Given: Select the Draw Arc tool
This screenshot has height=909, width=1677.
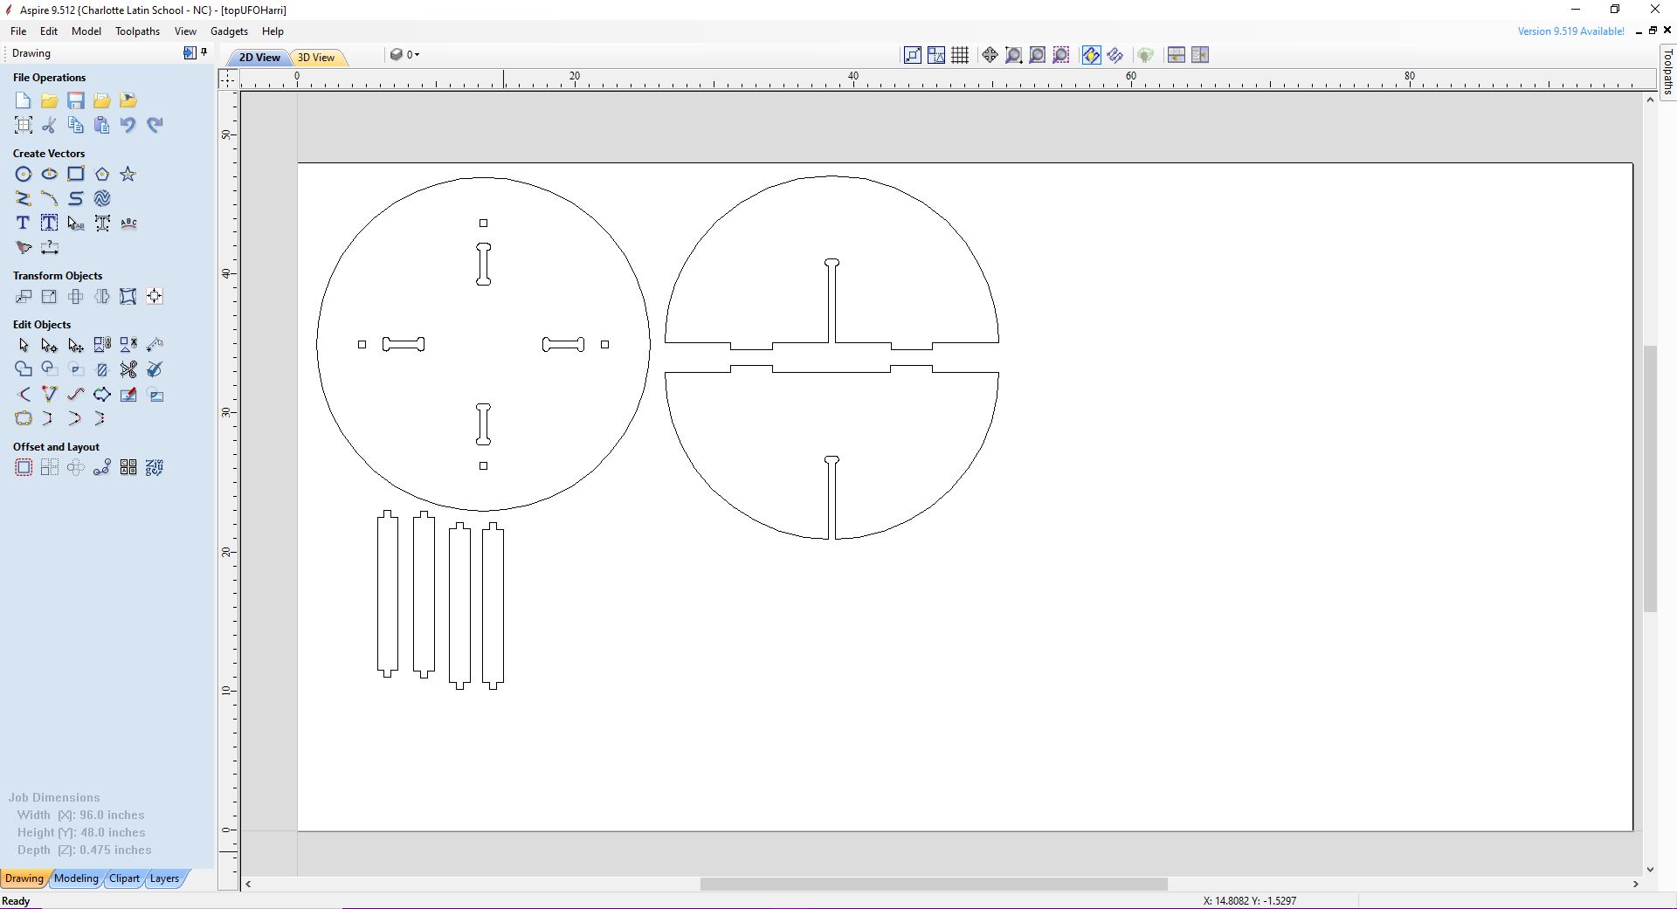Looking at the screenshot, I should (50, 198).
